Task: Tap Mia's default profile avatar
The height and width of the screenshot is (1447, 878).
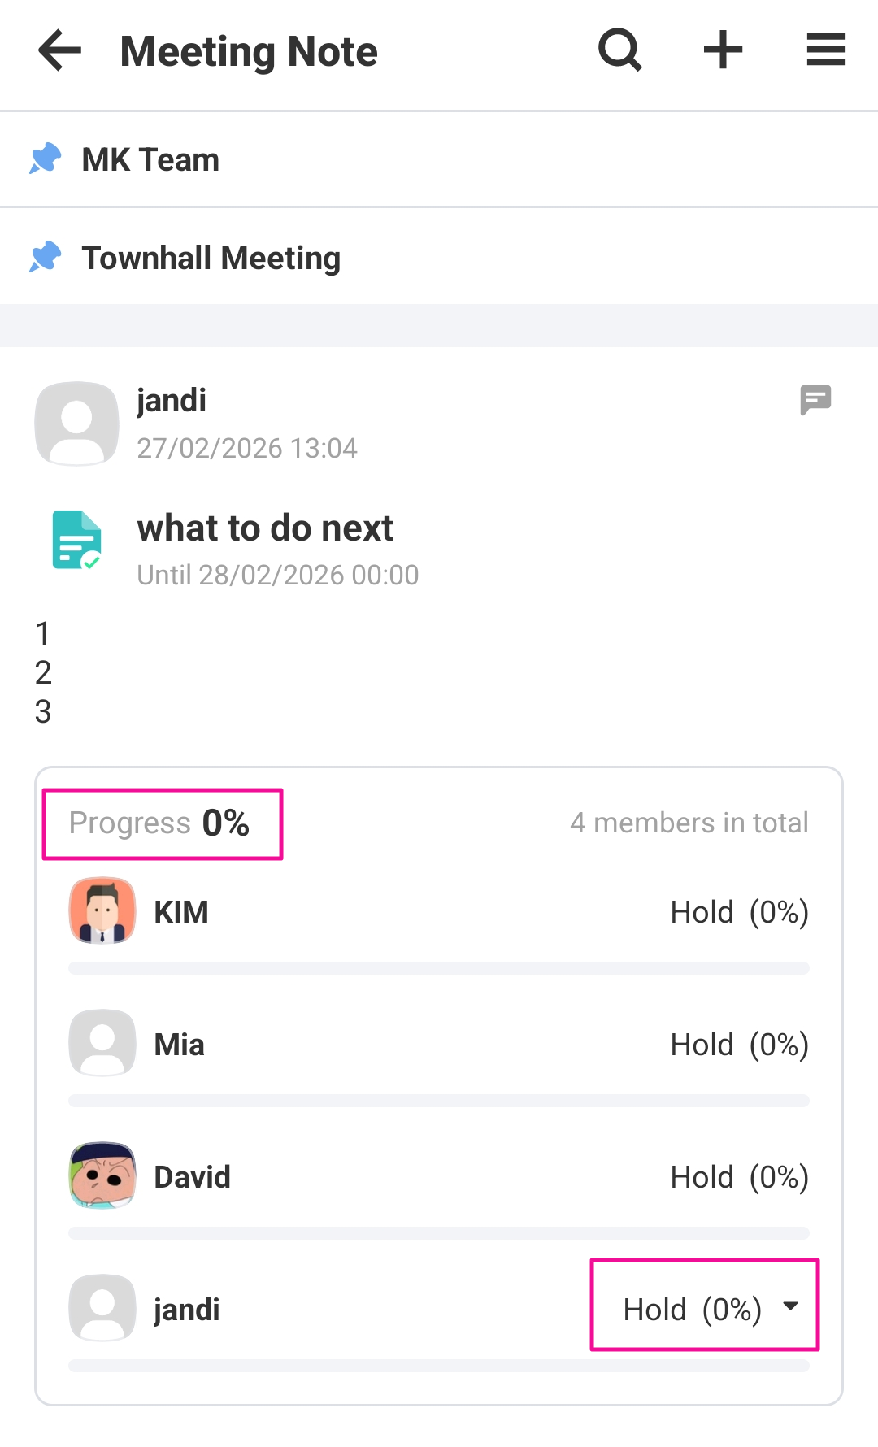Action: click(102, 1044)
